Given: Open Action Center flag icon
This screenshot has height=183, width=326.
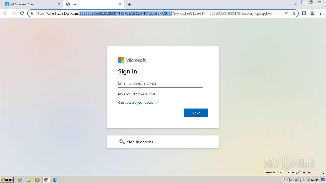Looking at the screenshot, I should click(x=302, y=180).
